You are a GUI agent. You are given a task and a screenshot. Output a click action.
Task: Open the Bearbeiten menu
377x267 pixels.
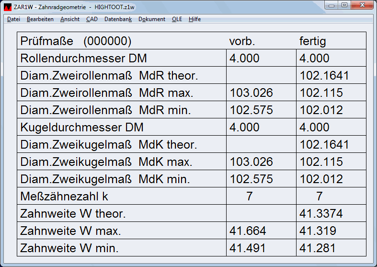[40, 19]
